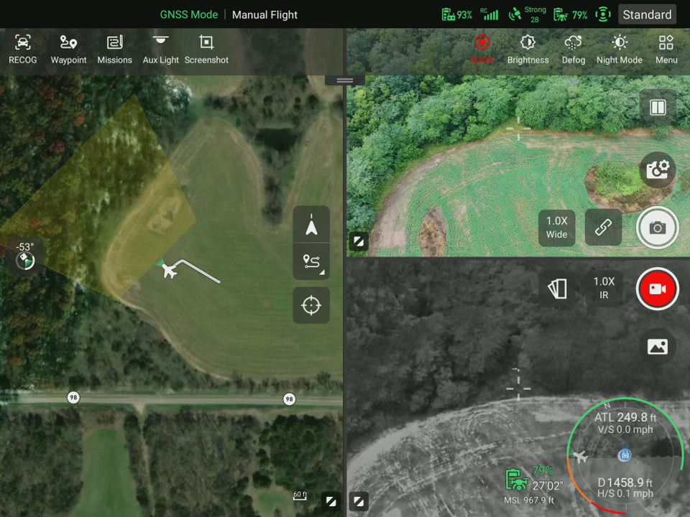Tap the Waypoint icon

click(68, 50)
